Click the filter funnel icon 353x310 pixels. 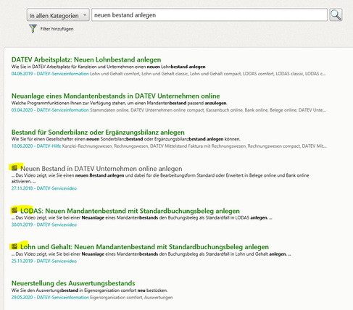pos(33,28)
